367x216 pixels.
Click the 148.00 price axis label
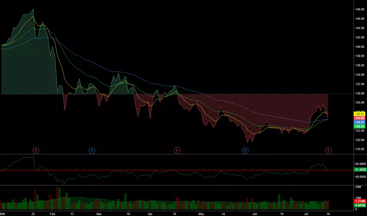click(x=360, y=9)
